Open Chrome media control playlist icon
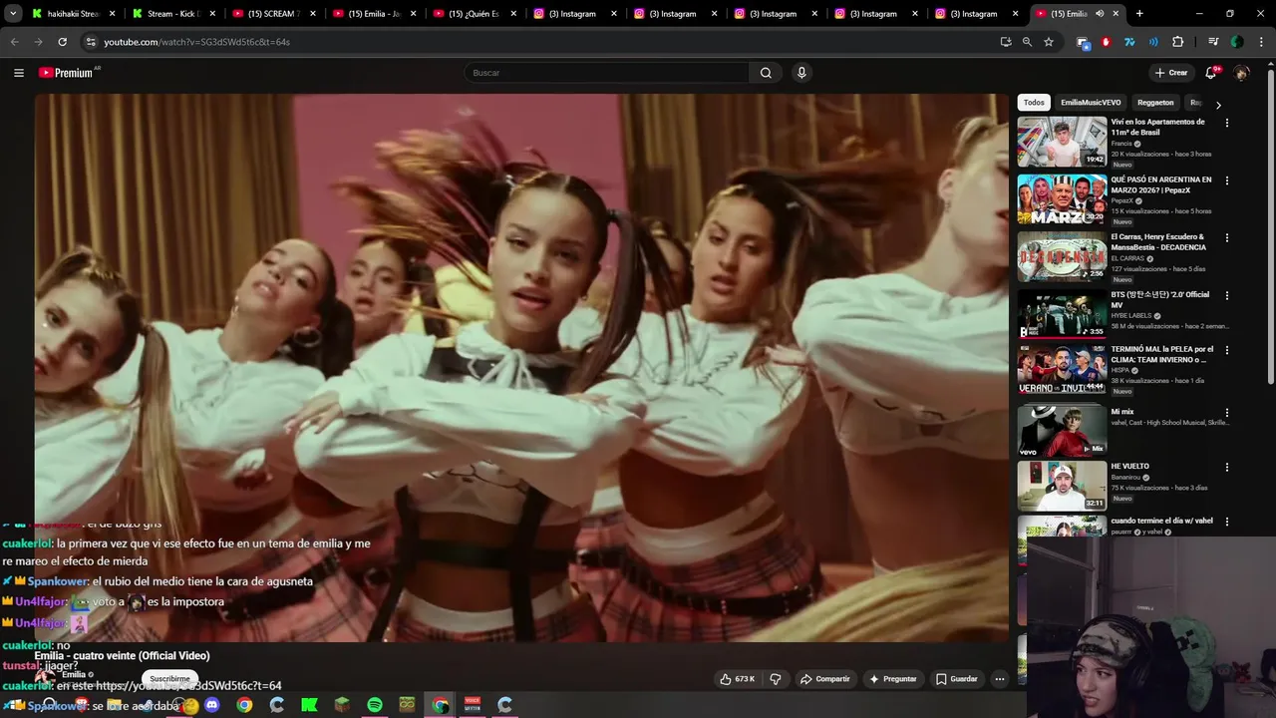 tap(1213, 42)
